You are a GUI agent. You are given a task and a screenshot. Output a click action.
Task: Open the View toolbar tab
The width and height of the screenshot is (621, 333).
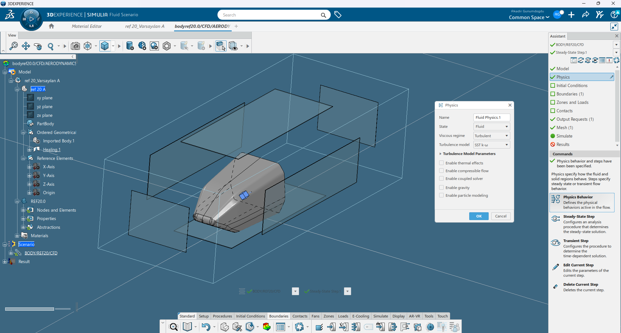[12, 35]
